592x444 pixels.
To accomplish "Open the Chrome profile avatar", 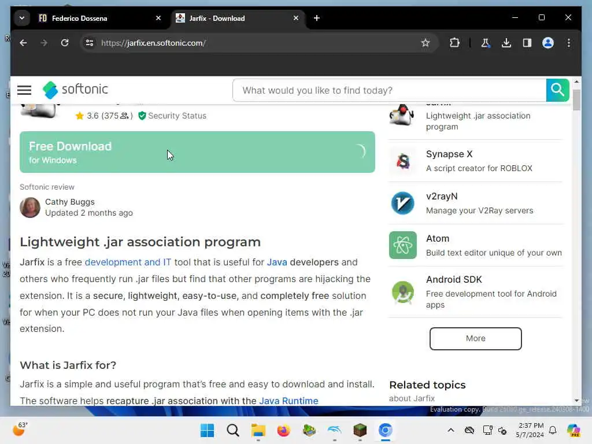I will point(548,43).
